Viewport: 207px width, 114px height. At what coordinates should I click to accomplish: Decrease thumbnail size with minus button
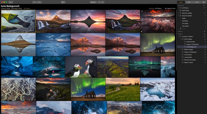coord(99,2)
